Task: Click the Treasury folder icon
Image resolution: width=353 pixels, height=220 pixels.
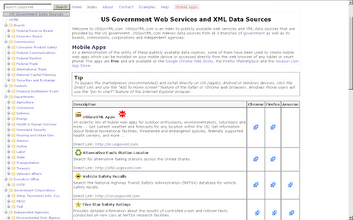Action: (13, 168)
